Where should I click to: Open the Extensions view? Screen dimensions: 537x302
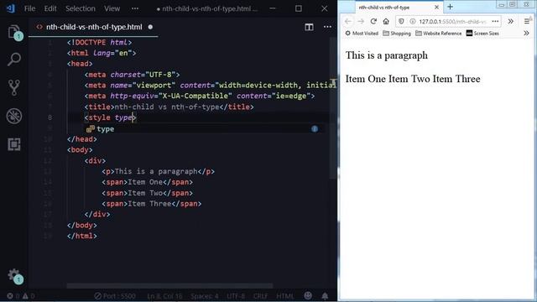coord(14,144)
